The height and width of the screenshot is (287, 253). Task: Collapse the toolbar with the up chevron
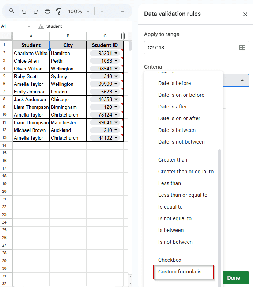point(122,11)
